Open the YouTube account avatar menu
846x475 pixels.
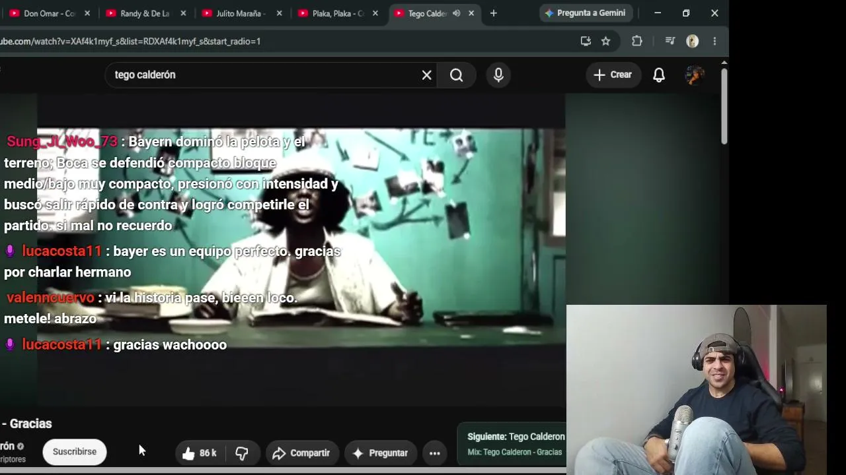click(x=694, y=75)
